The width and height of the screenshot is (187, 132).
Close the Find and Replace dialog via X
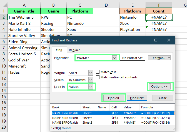tap(168, 40)
